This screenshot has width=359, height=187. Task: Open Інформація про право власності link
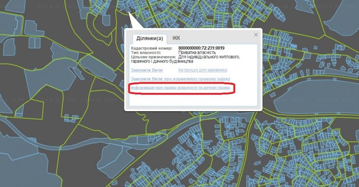click(180, 88)
